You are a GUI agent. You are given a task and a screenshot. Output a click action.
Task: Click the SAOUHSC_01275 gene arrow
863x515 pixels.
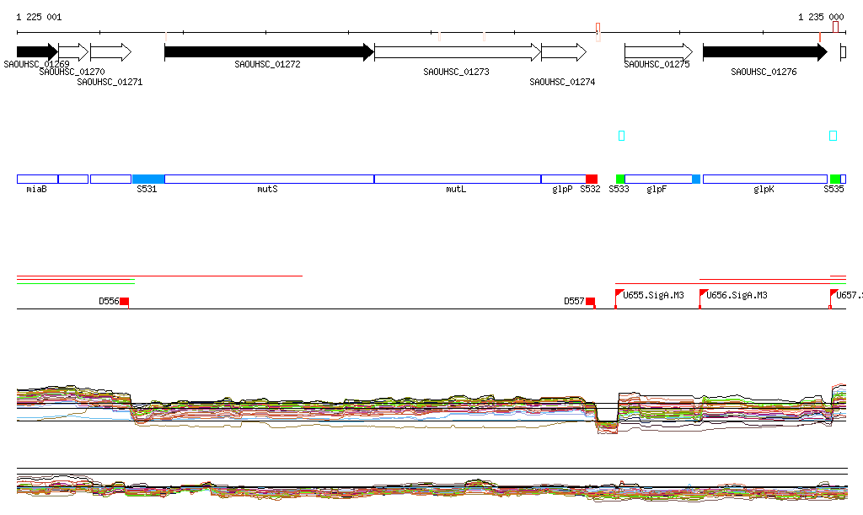click(657, 52)
